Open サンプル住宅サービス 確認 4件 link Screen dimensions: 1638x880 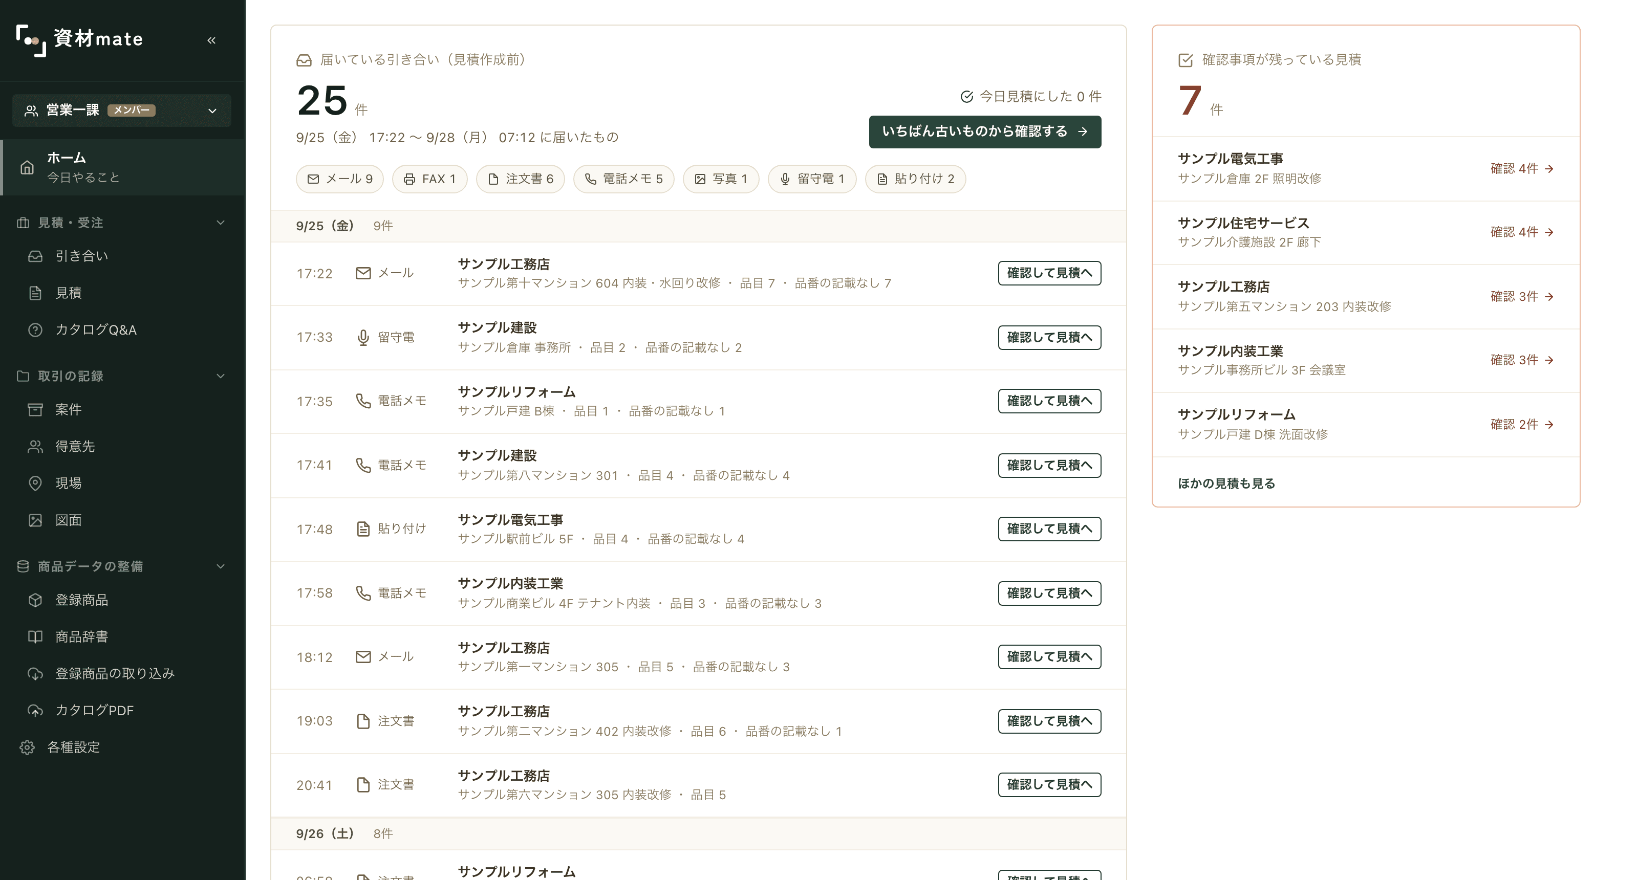click(x=1522, y=232)
